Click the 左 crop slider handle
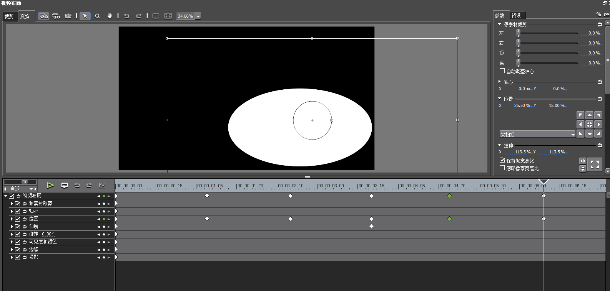Viewport: 610px width, 291px height. 518,33
